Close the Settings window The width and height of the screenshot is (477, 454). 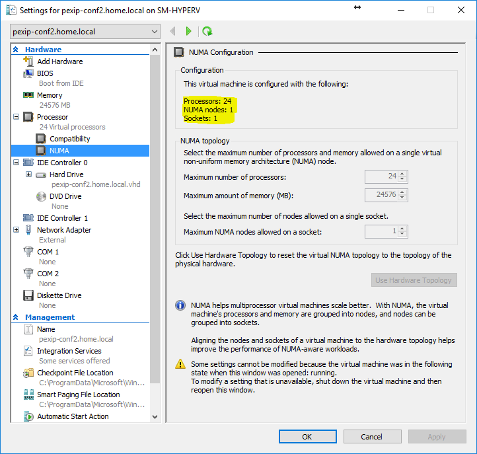(x=461, y=10)
